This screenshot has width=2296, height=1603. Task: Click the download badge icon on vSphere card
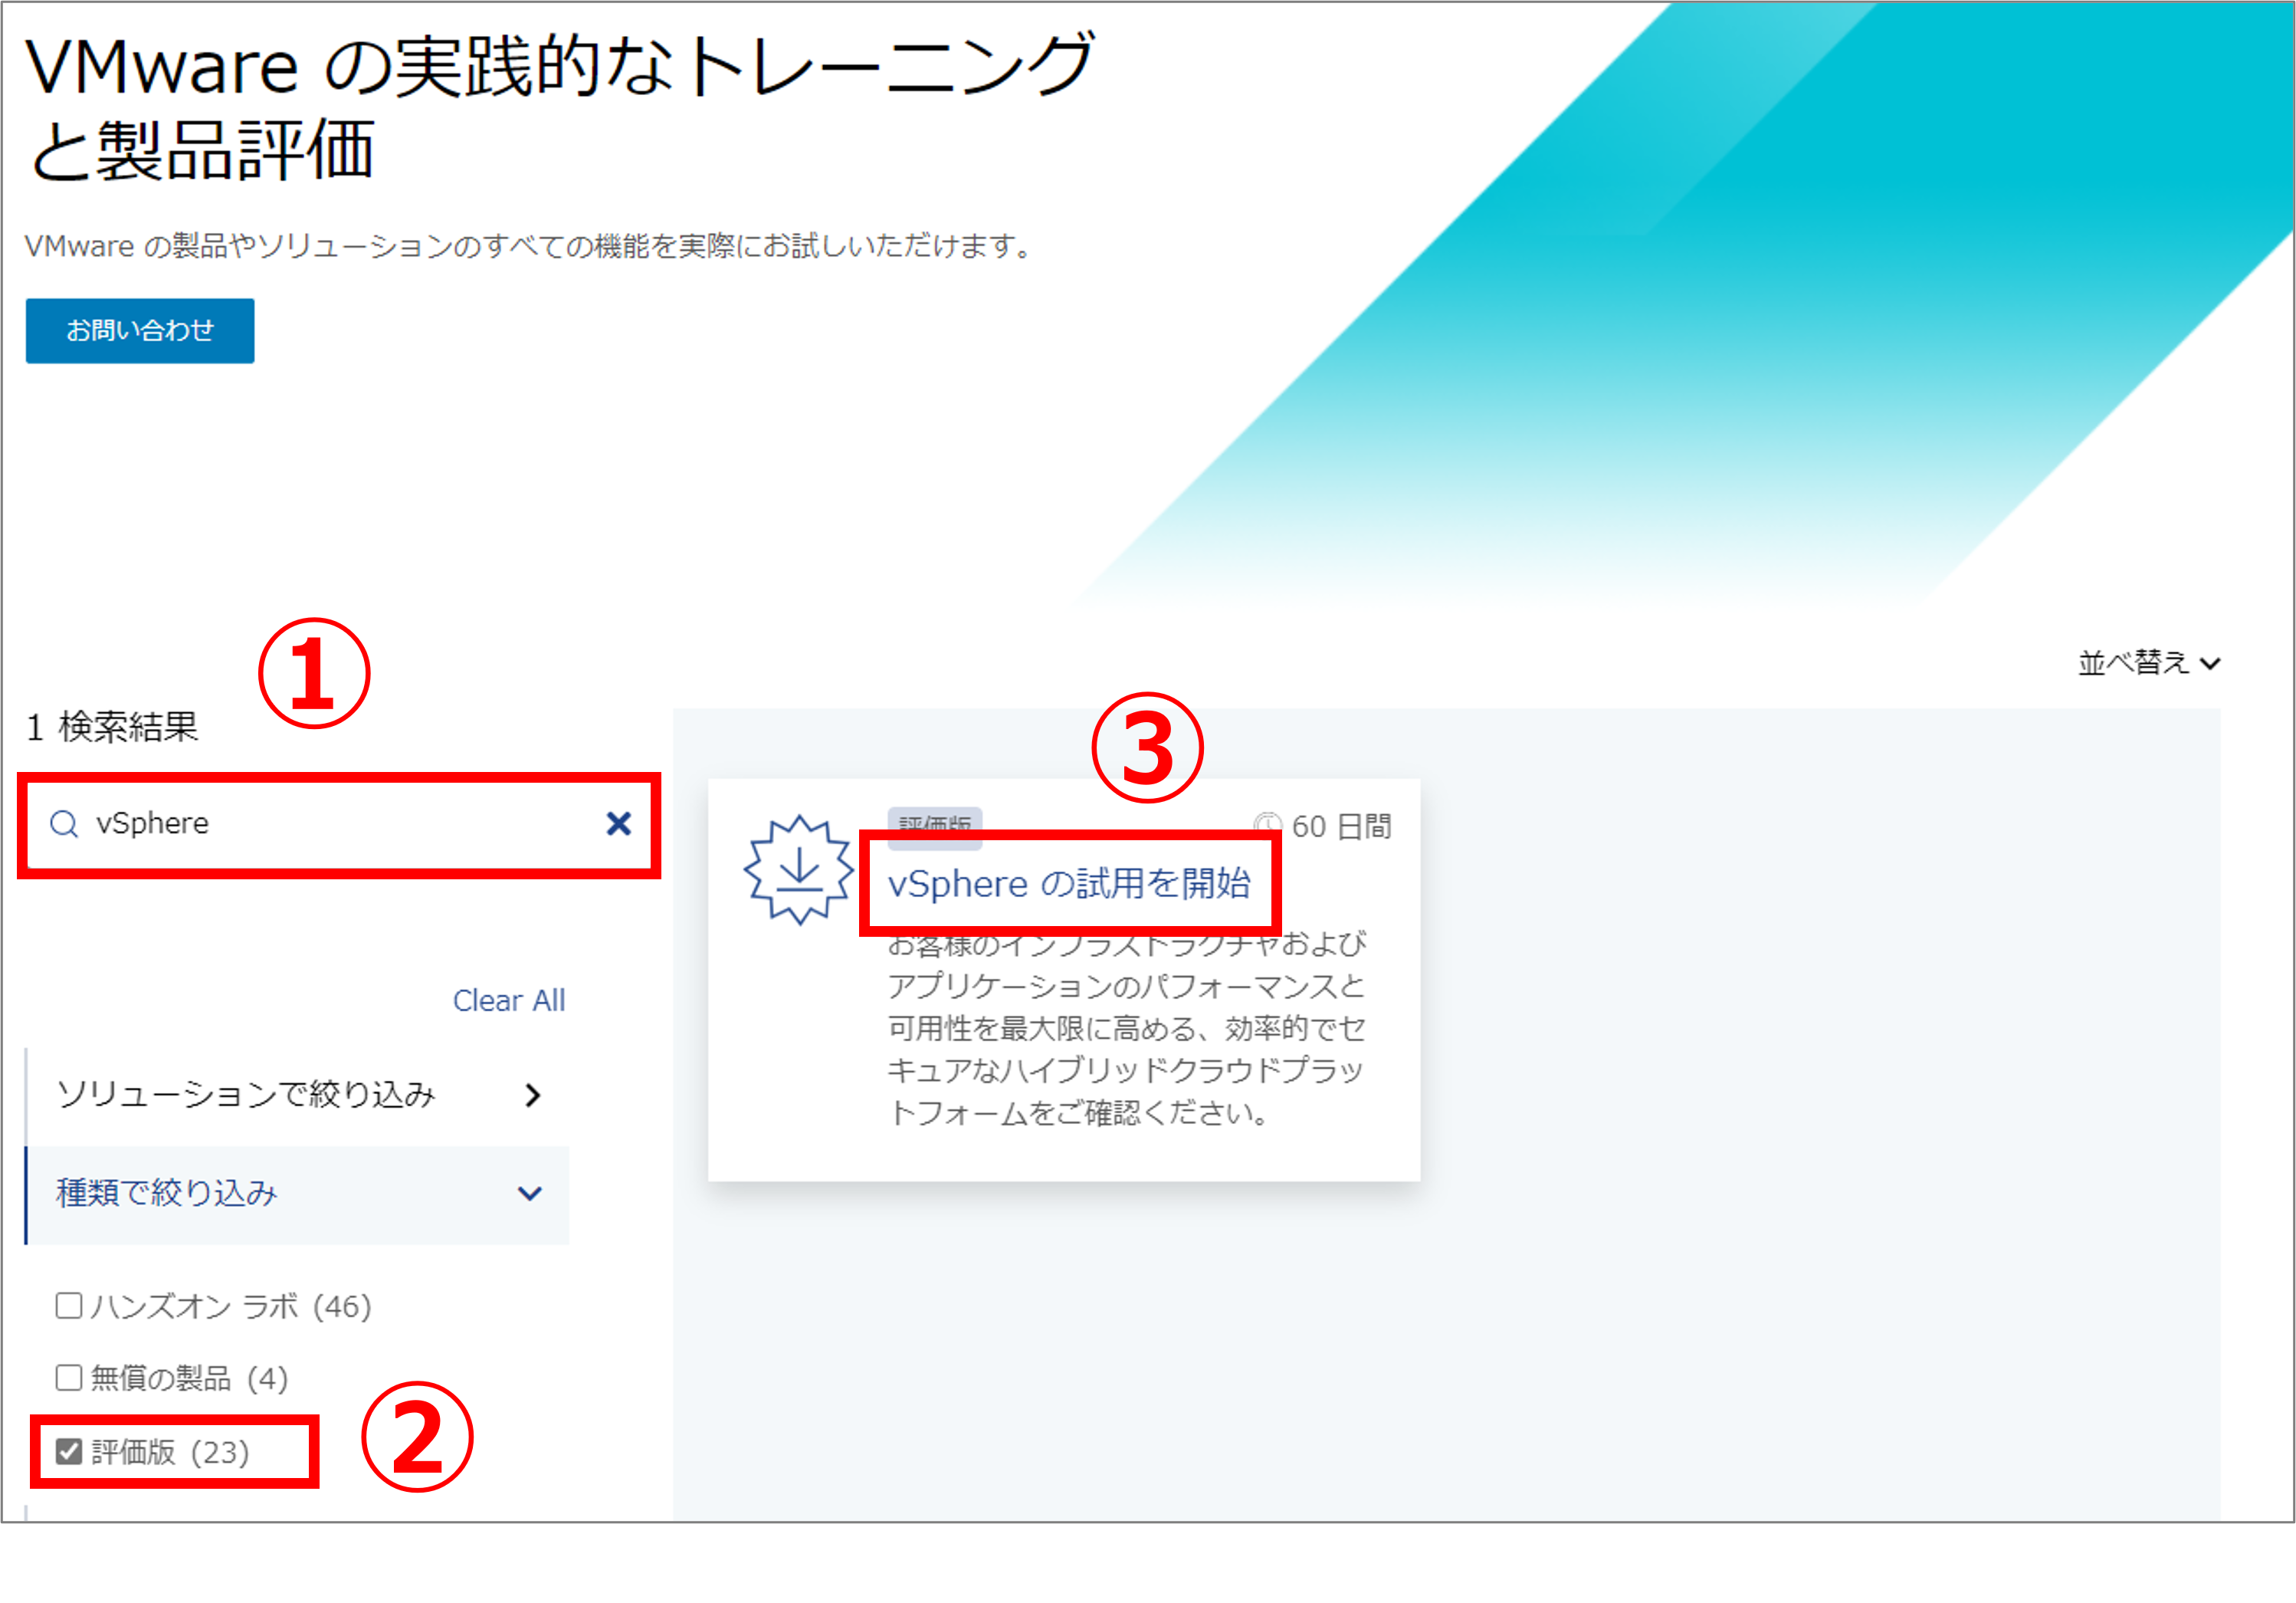tap(799, 869)
